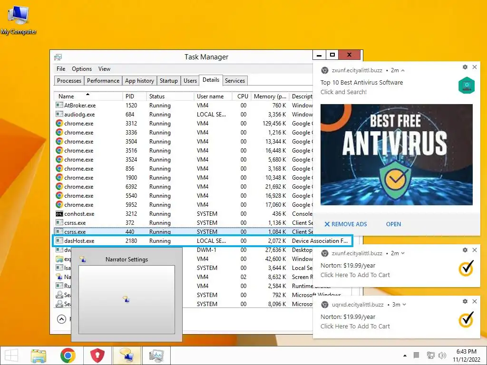This screenshot has height=365, width=487.
Task: Click the teal antivirus badge icon
Action: coord(466,86)
